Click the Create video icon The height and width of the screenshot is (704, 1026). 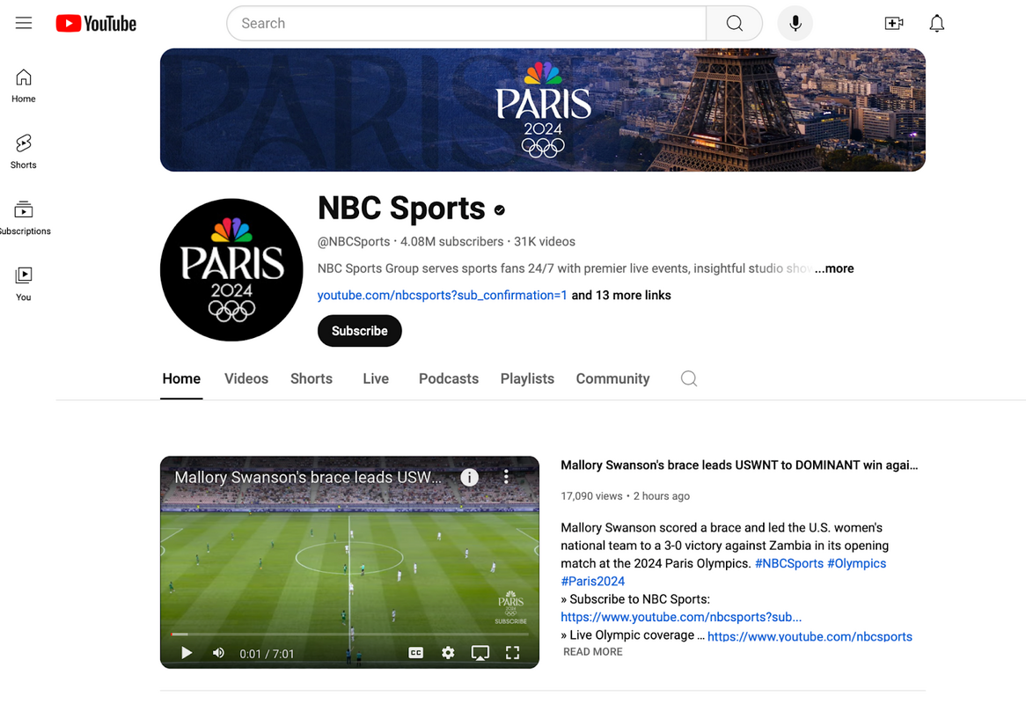(x=894, y=23)
